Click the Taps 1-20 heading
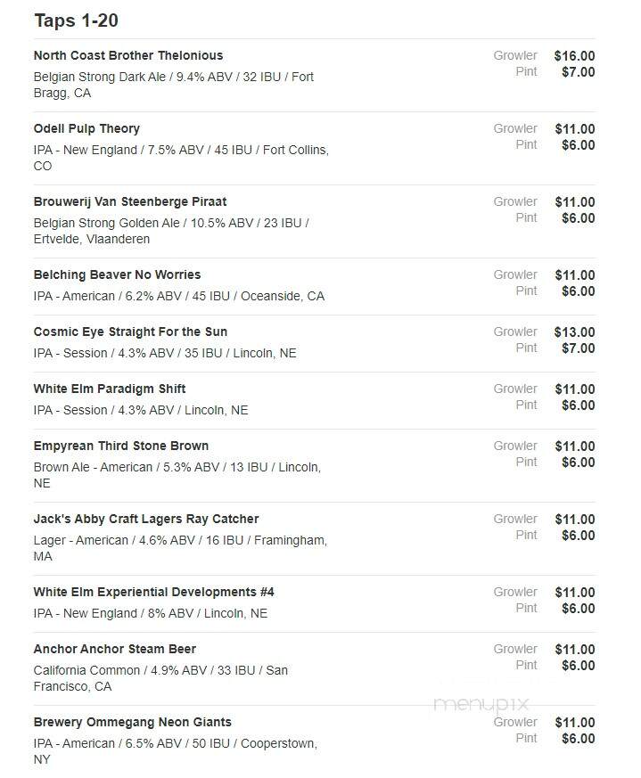 (x=76, y=20)
